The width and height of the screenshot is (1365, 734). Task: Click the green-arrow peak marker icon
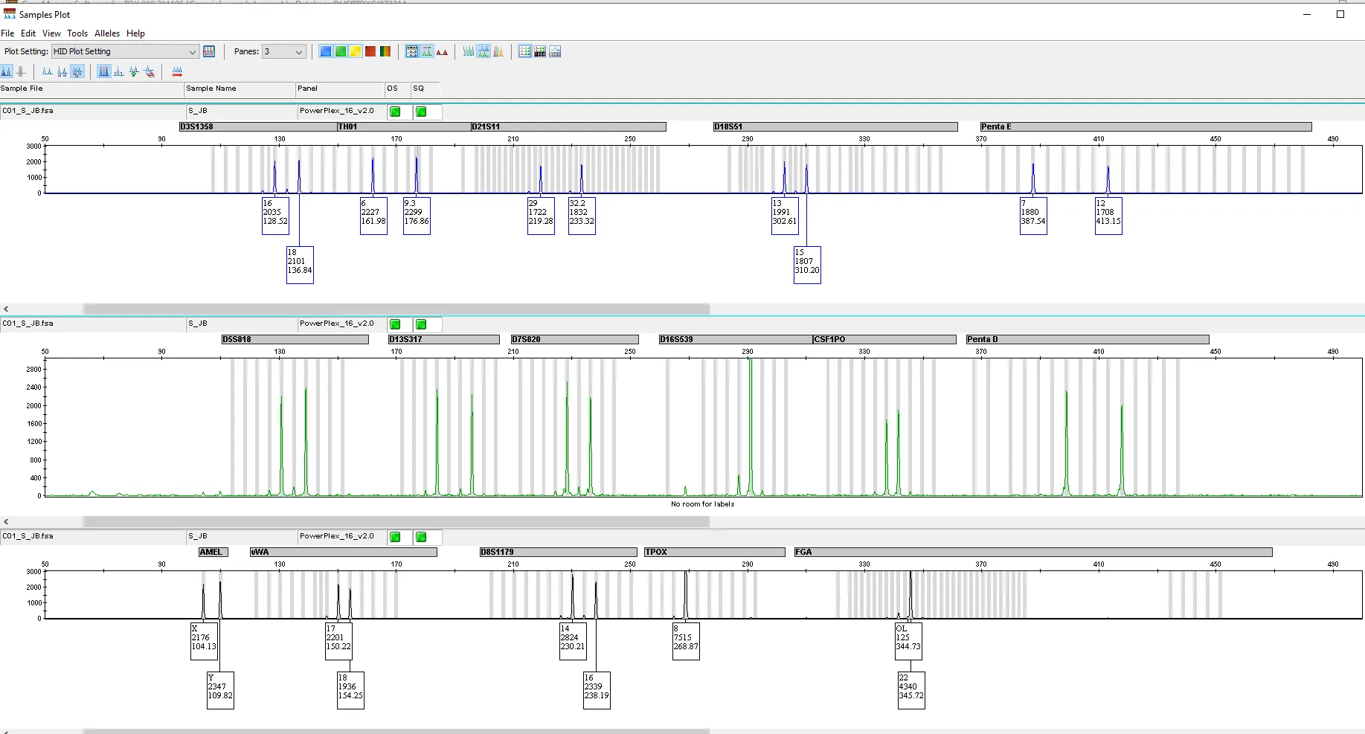[134, 71]
